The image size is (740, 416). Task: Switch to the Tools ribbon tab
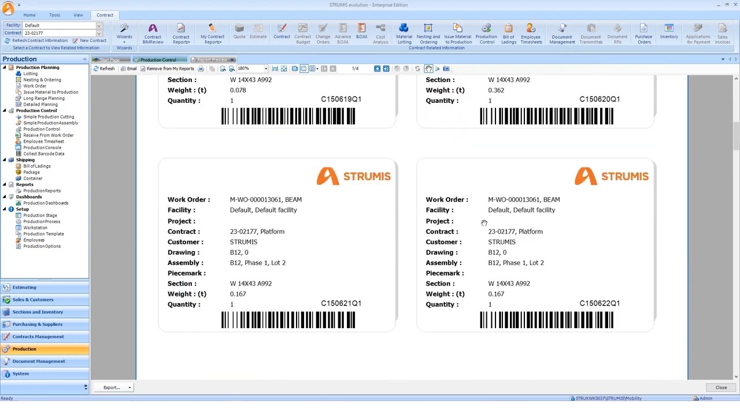[54, 15]
